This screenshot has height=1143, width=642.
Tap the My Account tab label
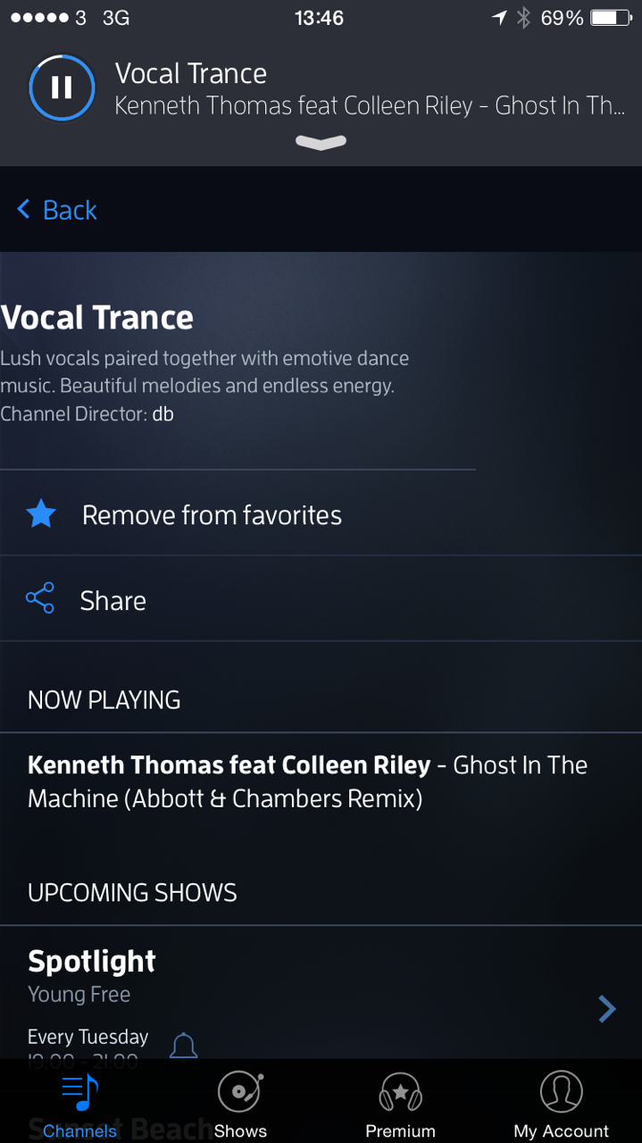tap(562, 1130)
